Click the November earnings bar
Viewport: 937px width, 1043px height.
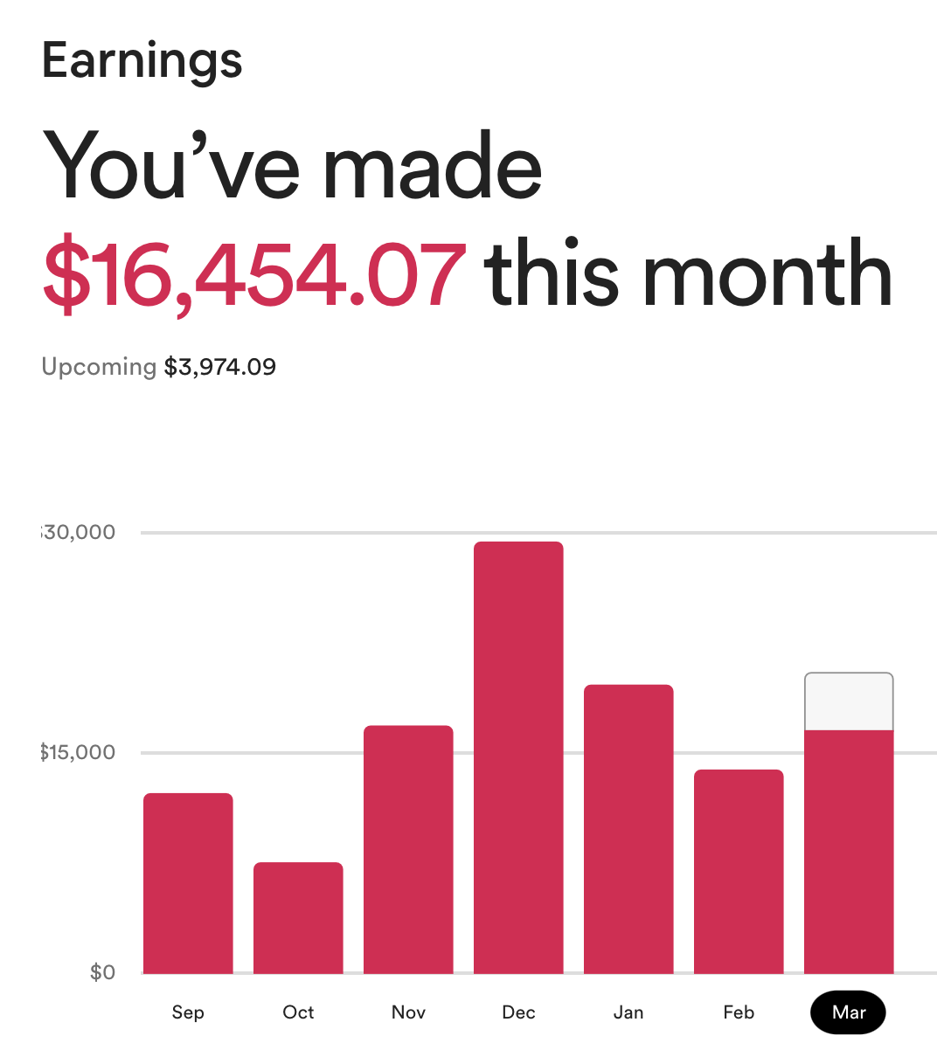[408, 848]
